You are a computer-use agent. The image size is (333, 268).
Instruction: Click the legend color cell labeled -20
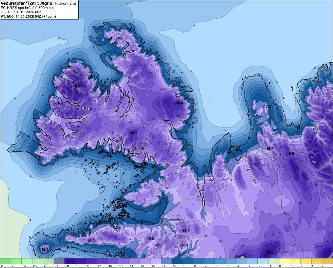pos(70,261)
